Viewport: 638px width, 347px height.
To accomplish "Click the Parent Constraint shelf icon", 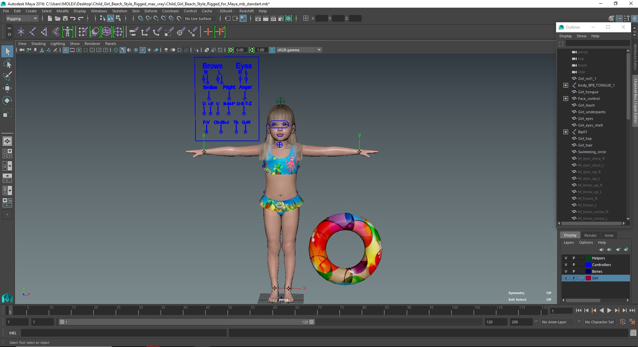I will (x=134, y=32).
